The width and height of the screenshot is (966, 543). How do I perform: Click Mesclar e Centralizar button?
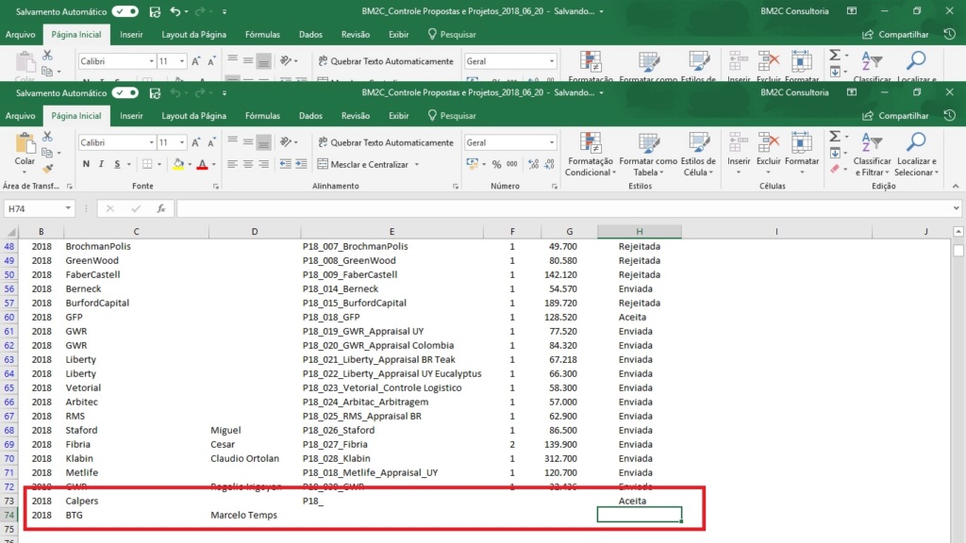(x=363, y=164)
